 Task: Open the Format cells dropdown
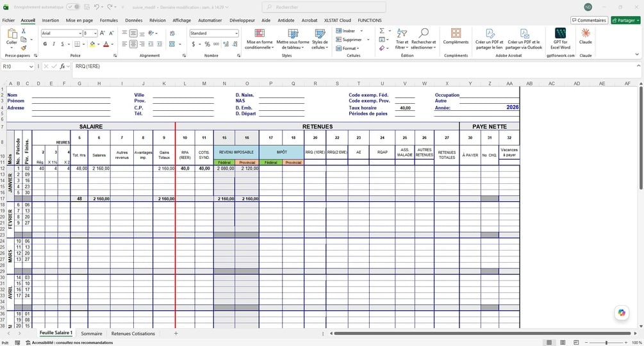[x=347, y=49]
